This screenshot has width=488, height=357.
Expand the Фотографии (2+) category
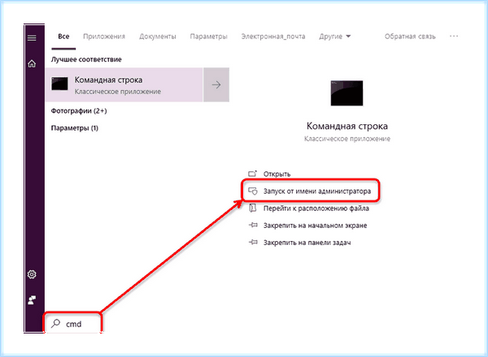(x=79, y=111)
